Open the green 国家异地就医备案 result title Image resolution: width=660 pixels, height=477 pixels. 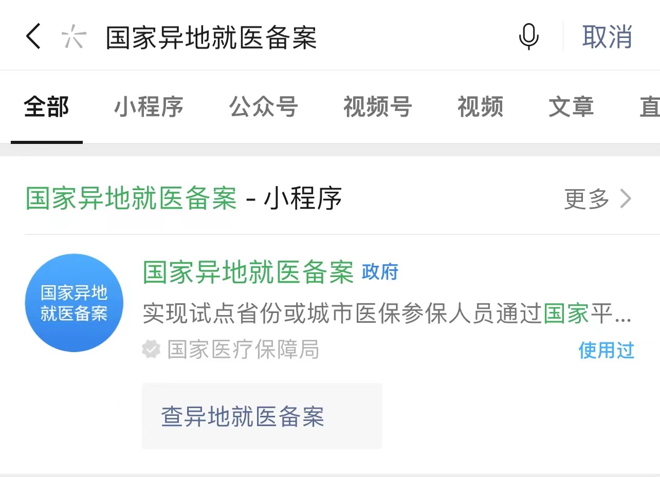(x=248, y=272)
